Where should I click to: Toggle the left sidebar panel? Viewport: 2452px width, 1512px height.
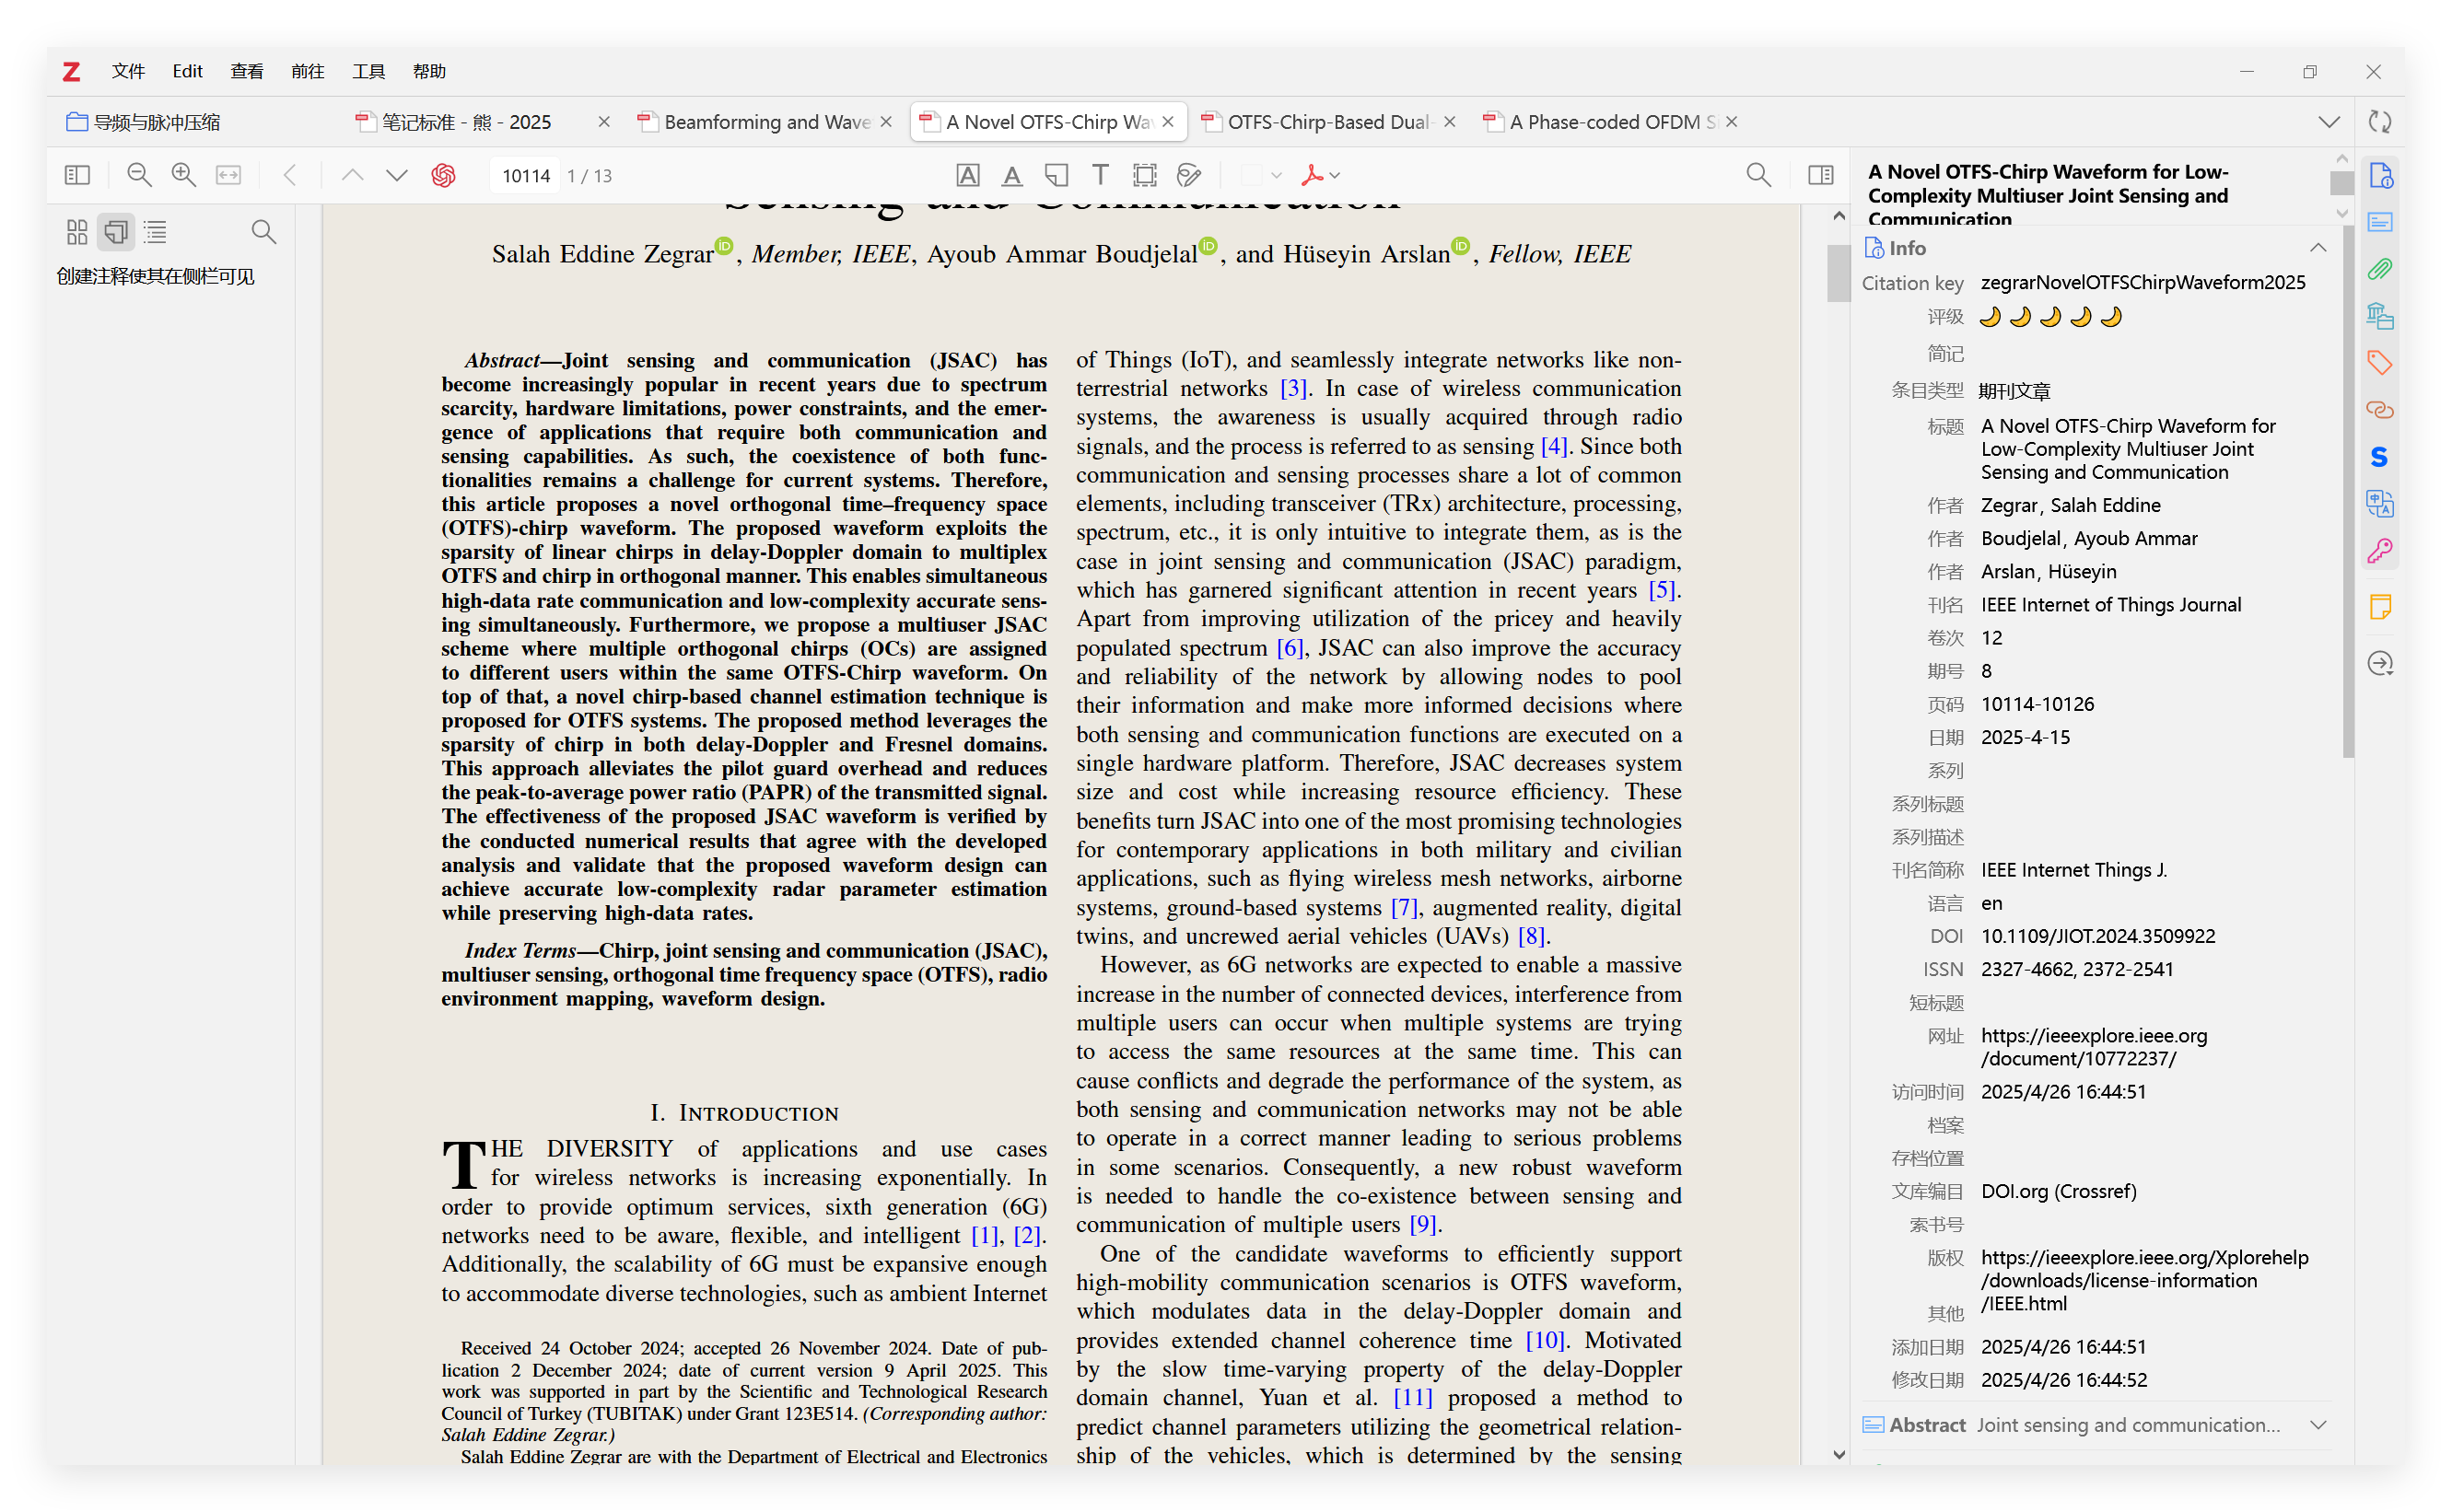77,176
